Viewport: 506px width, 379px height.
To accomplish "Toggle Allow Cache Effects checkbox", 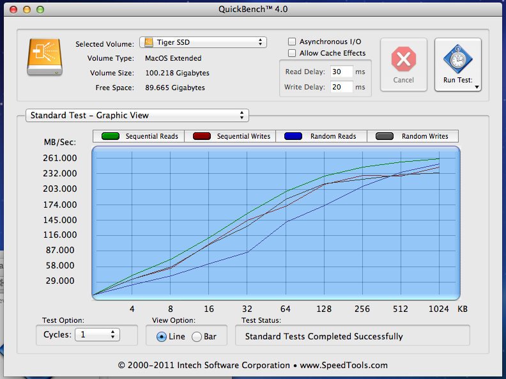I will click(293, 53).
